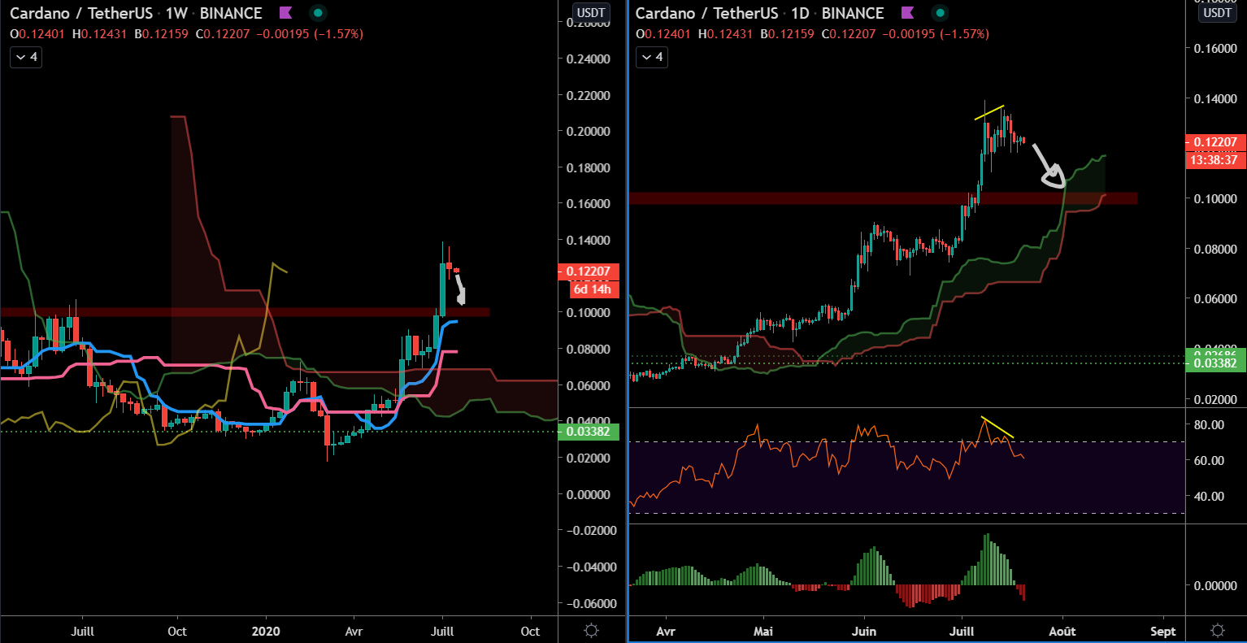Toggle visibility of the weekly chart legend values

tap(25, 57)
